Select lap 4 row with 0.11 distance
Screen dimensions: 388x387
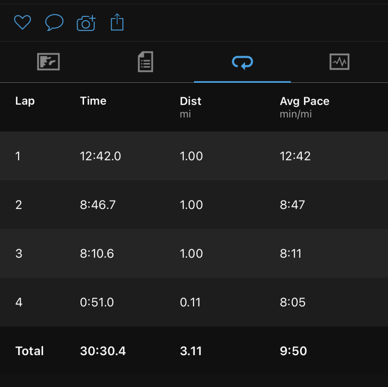[194, 302]
